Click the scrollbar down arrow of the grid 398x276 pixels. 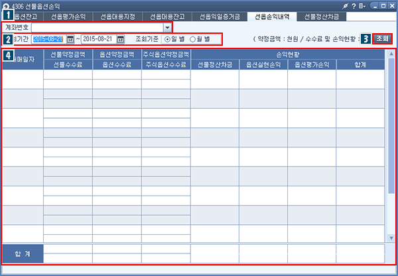pos(391,238)
